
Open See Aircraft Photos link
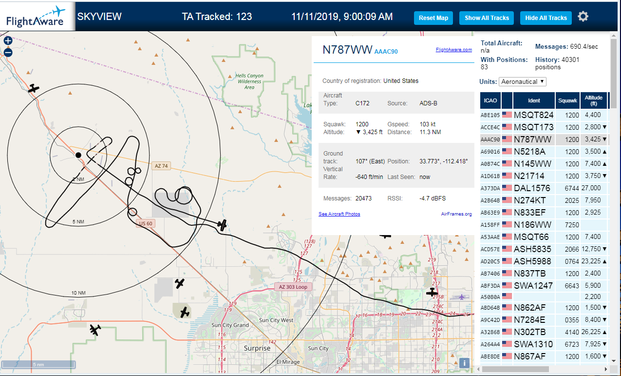click(x=339, y=214)
